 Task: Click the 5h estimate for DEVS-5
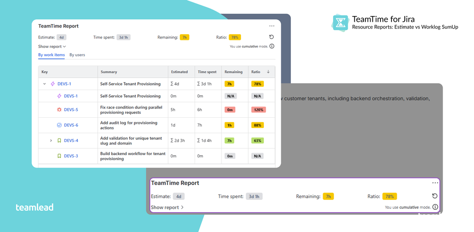click(173, 110)
